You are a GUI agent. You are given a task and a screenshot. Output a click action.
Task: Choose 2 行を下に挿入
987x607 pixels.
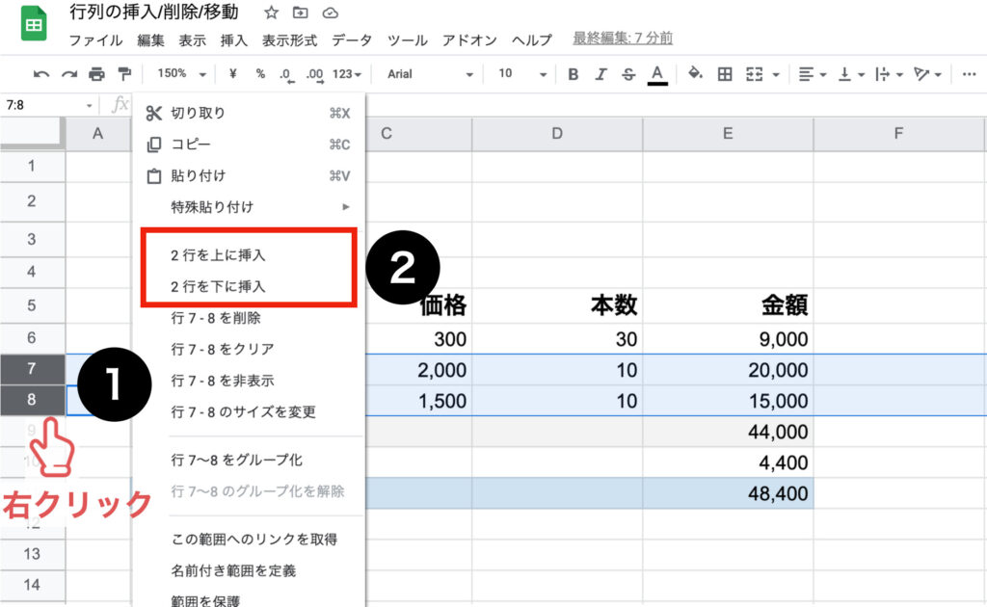point(250,286)
